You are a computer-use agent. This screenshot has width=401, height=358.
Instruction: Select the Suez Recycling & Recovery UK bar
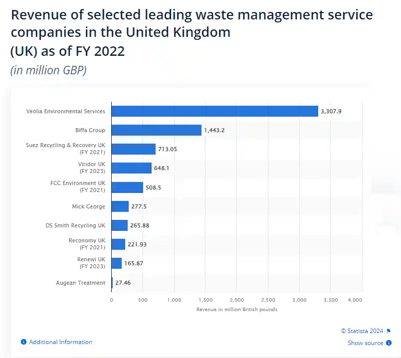click(133, 149)
